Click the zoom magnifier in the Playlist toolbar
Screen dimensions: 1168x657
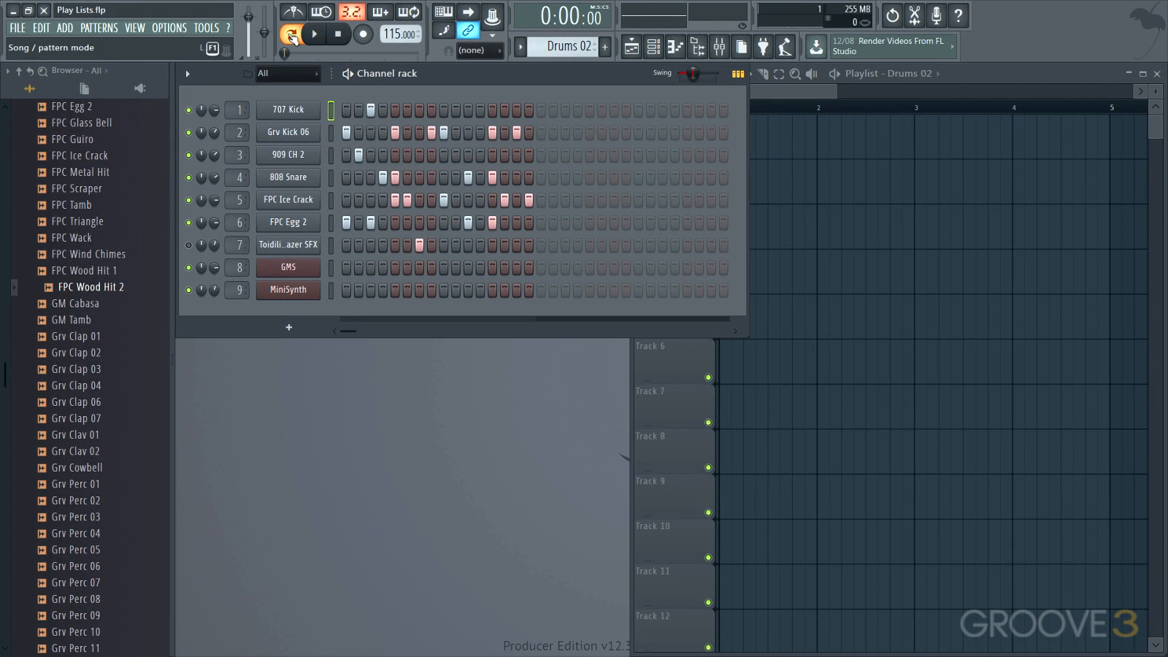coord(794,73)
